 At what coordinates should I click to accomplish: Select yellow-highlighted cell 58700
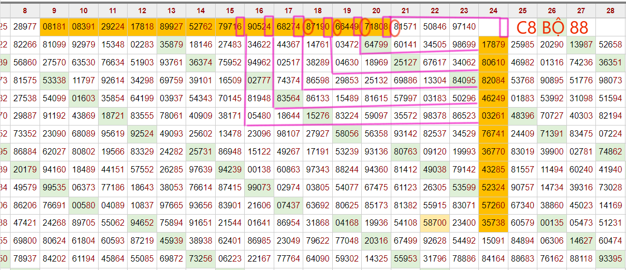point(435,224)
